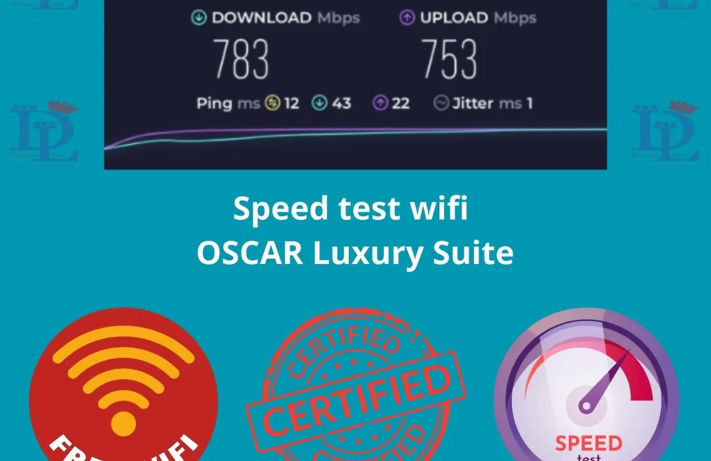Image resolution: width=711 pixels, height=461 pixels.
Task: Click the yellow ping icon next to 12
Action: 273,103
